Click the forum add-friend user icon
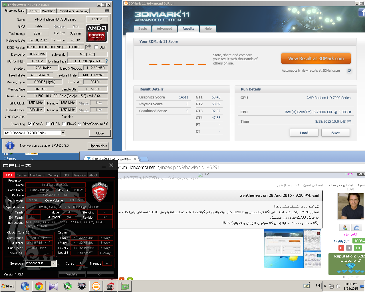The image size is (365, 292). 345,227
